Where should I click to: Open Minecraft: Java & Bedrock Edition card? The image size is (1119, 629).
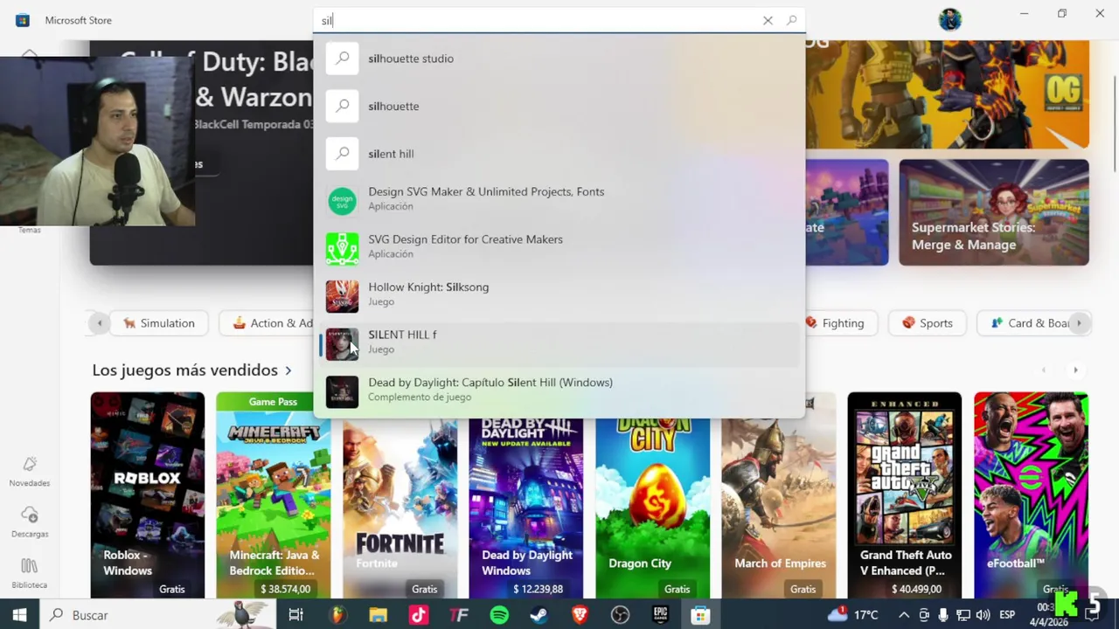(x=274, y=495)
